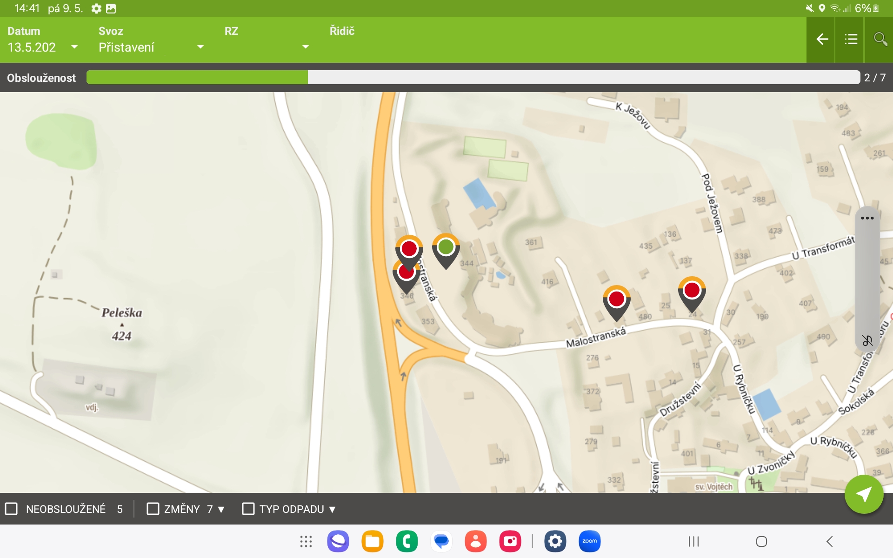
Task: Open Zoom app from taskbar
Action: pyautogui.click(x=589, y=541)
